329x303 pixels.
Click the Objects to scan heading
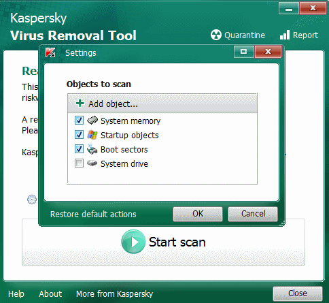[x=99, y=84]
